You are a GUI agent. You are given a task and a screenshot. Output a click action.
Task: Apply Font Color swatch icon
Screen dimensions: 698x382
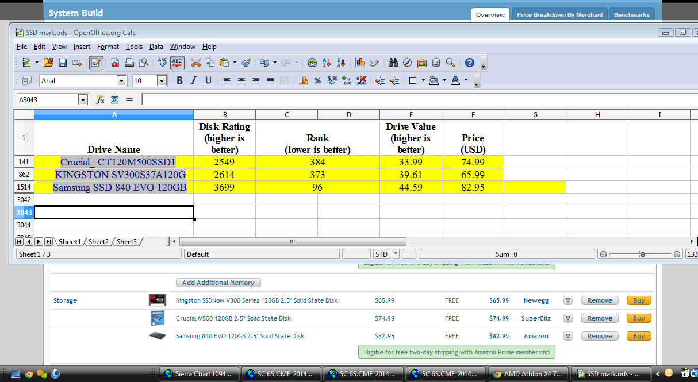tap(455, 81)
